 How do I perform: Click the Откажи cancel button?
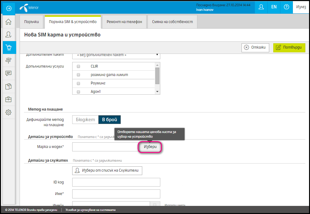[x=255, y=48]
